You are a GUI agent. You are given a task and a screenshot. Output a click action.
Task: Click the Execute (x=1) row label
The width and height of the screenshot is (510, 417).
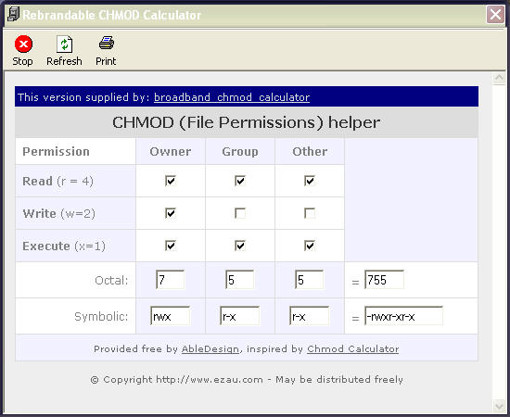(64, 246)
